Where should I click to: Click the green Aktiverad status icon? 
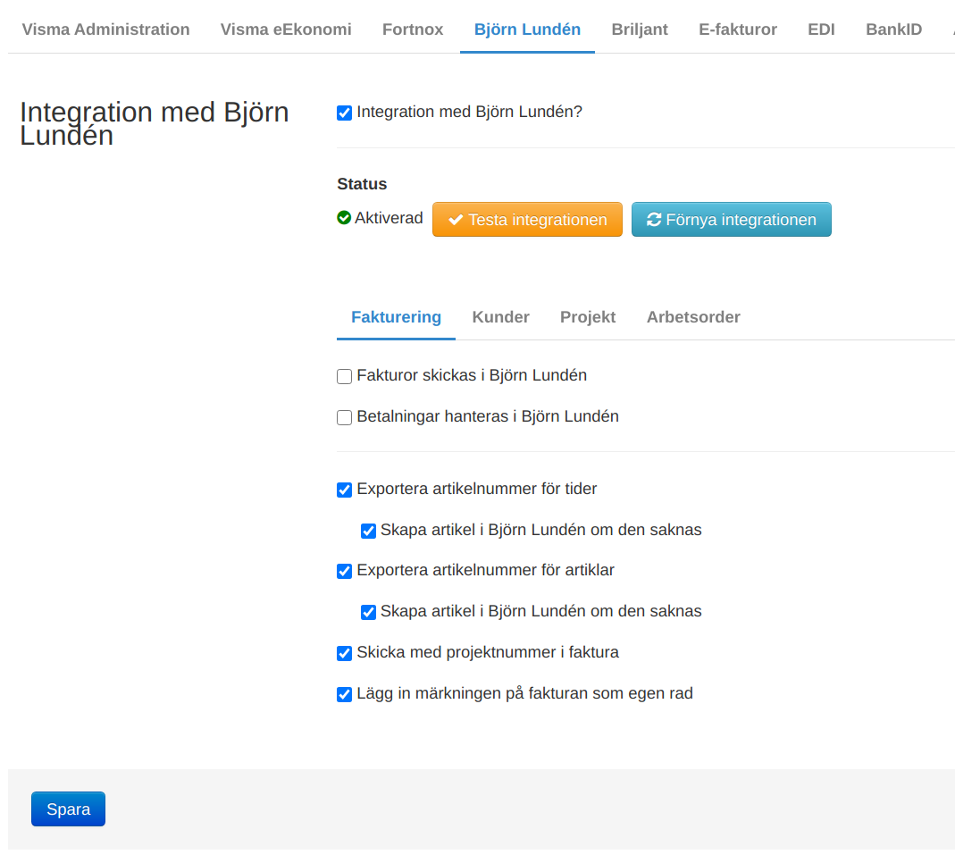(x=344, y=217)
